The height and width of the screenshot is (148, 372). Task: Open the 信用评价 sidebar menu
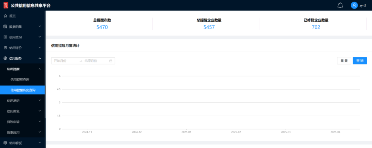(15, 48)
